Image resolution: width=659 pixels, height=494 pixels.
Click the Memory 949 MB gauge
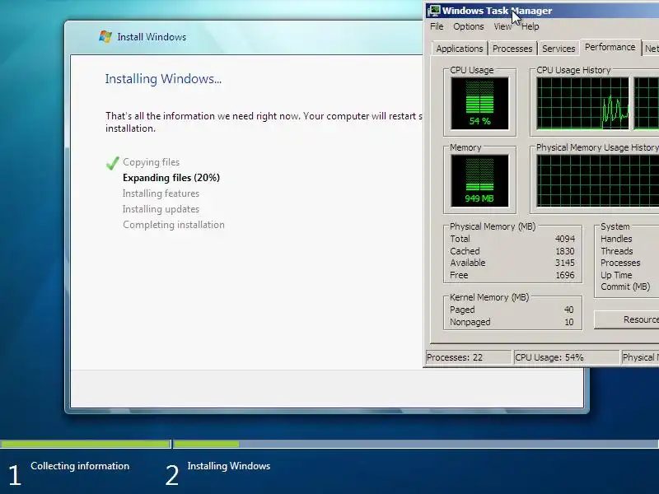tap(479, 180)
